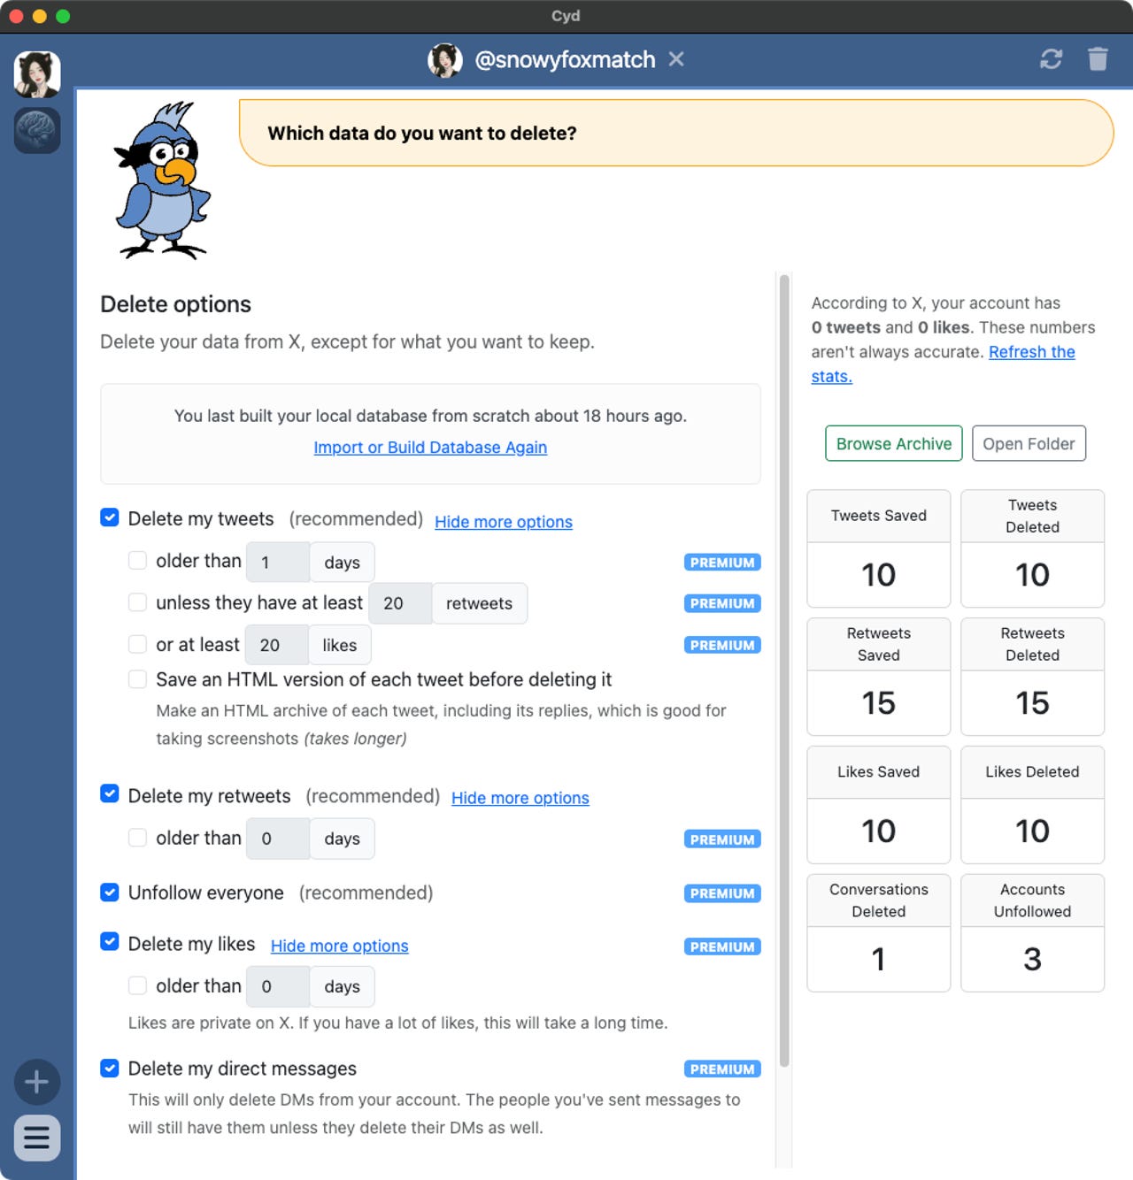Click the Retweets Saved stat card
This screenshot has width=1133, height=1180.
[x=879, y=677]
